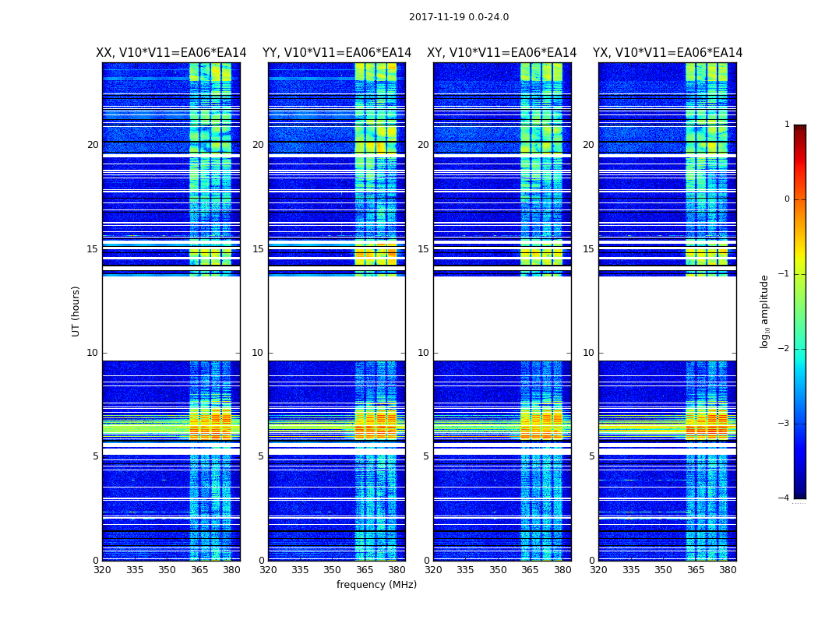
Task: Click the UT (hours) y-axis label
Action: coord(76,311)
